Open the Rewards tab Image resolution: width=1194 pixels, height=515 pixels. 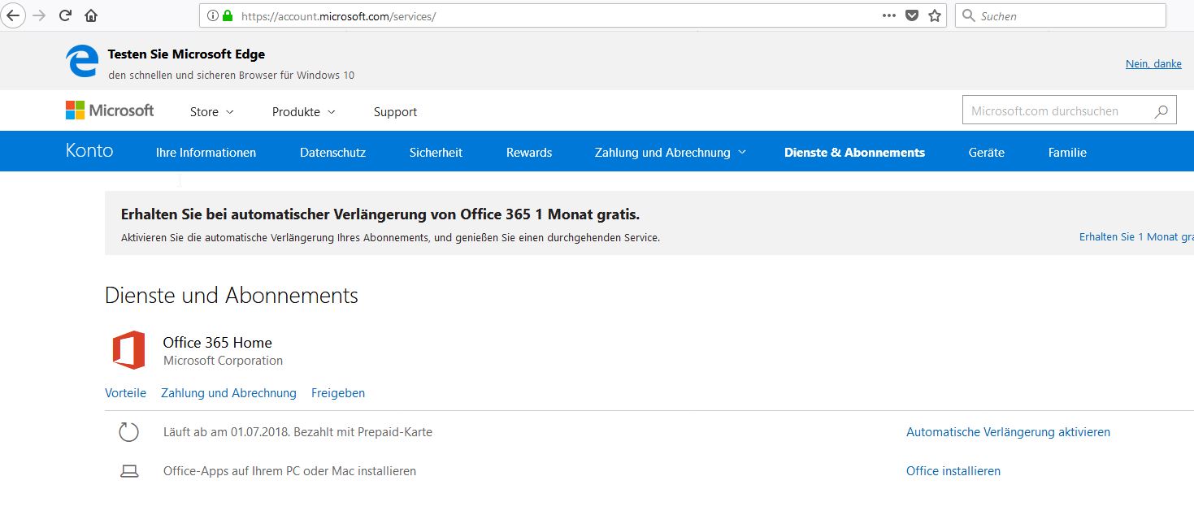[x=529, y=152]
